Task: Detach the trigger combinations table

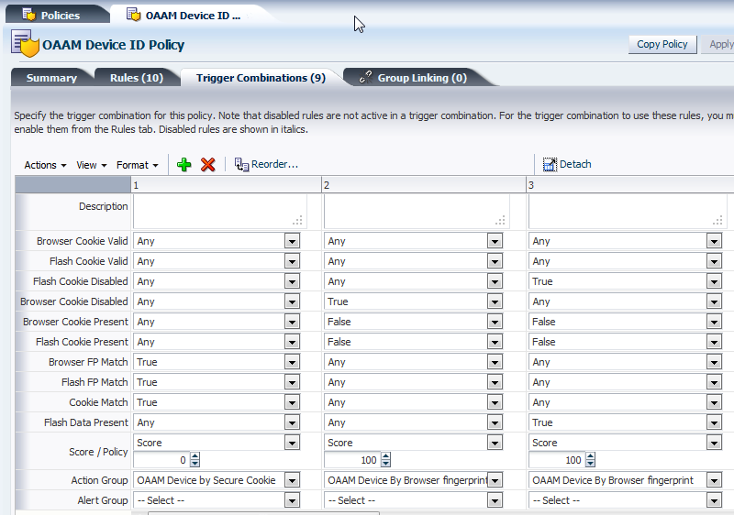Action: point(567,165)
